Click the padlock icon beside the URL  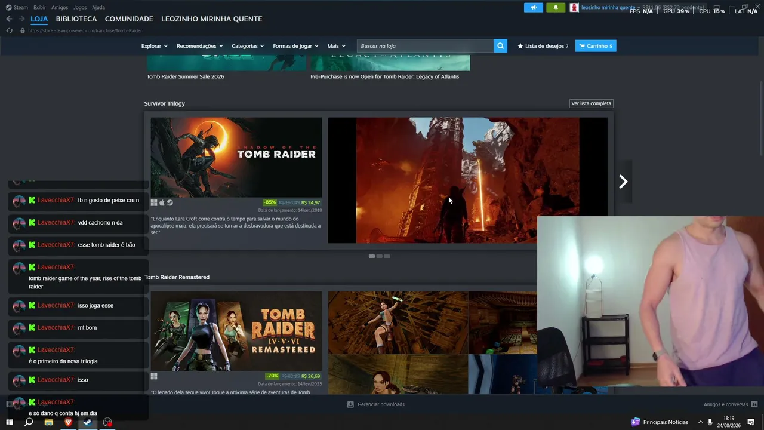coord(22,30)
